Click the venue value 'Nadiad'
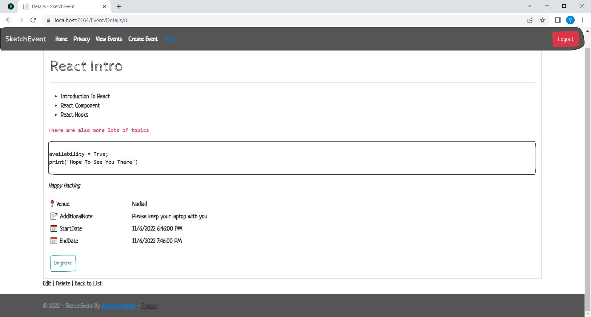Screen dimensions: 591x317 [139, 204]
